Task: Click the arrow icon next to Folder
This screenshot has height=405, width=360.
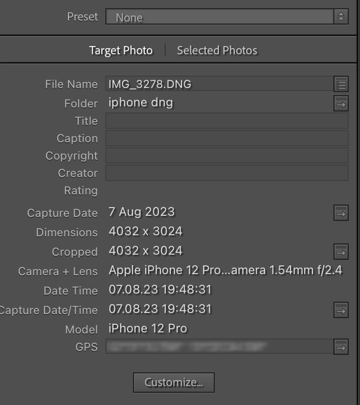Action: click(341, 104)
